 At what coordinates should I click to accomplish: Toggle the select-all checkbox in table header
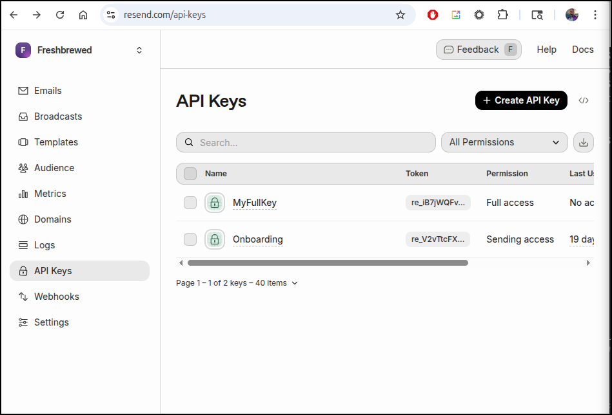[x=190, y=173]
